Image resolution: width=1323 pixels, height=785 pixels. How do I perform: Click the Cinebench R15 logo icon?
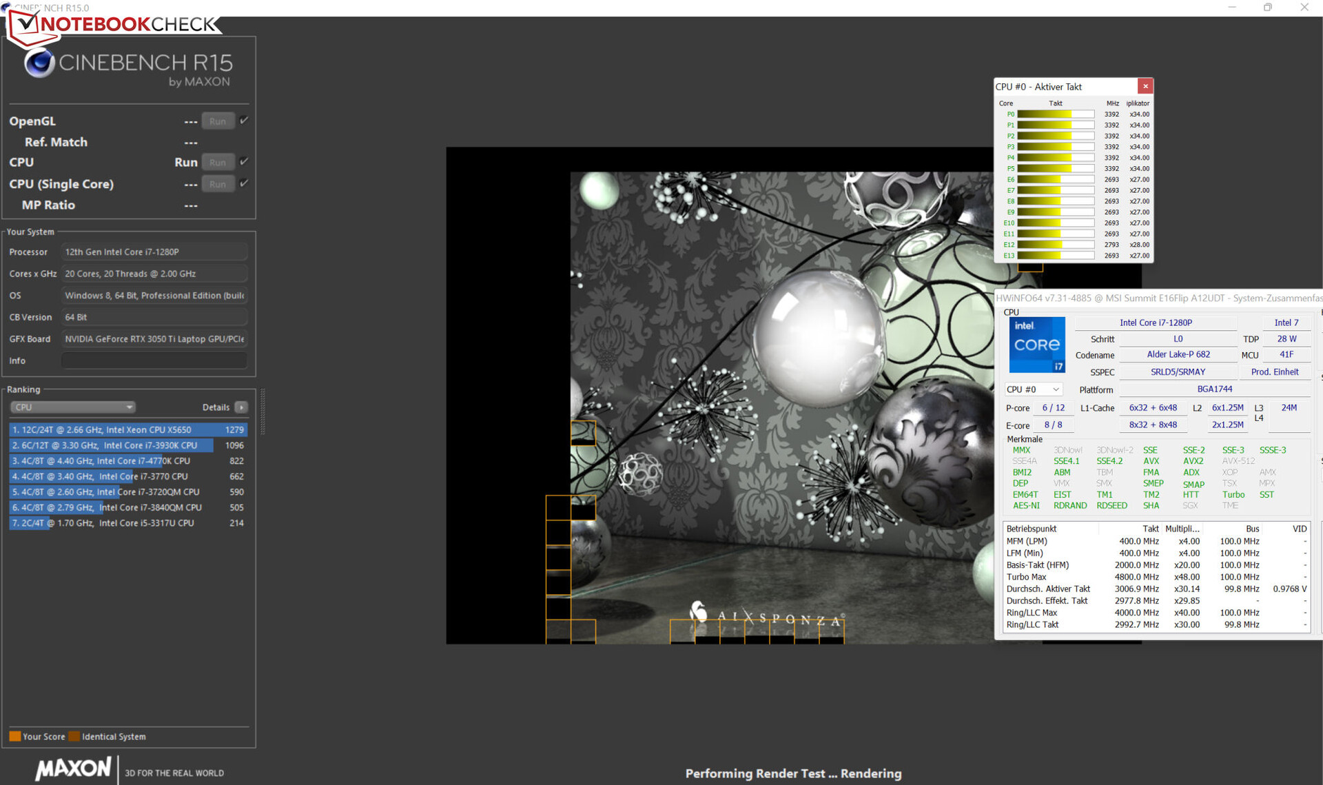[x=39, y=63]
